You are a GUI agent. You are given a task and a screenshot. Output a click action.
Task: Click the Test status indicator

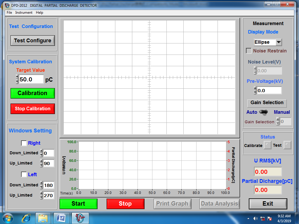[x=287, y=145]
